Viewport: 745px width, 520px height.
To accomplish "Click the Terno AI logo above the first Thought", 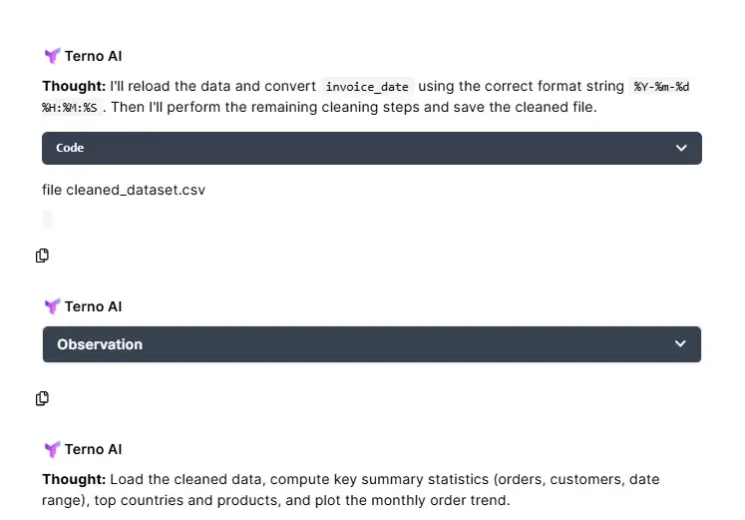I will click(x=52, y=57).
